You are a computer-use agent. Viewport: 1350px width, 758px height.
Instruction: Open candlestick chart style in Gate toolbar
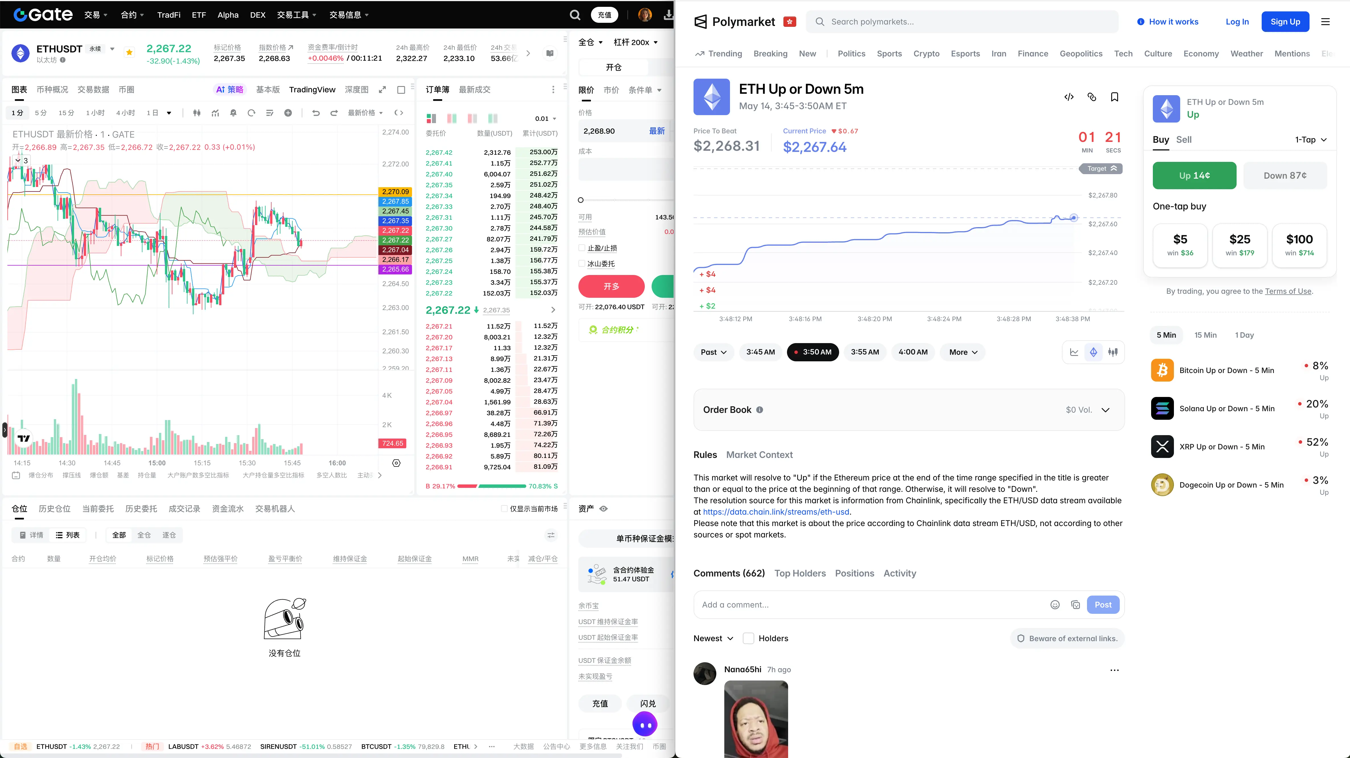(x=197, y=113)
